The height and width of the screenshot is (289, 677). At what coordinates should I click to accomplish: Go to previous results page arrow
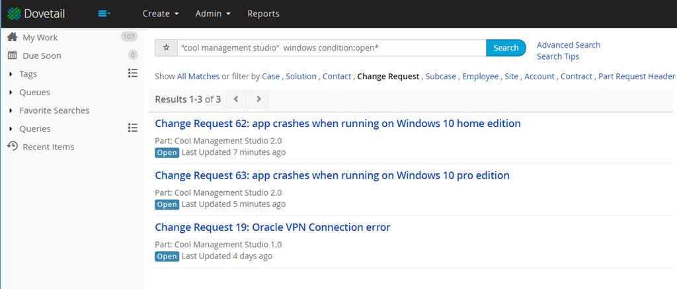coord(236,99)
